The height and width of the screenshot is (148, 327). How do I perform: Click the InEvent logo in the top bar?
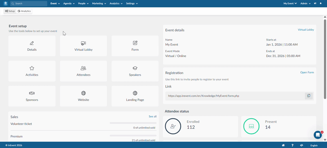pyautogui.click(x=6, y=4)
